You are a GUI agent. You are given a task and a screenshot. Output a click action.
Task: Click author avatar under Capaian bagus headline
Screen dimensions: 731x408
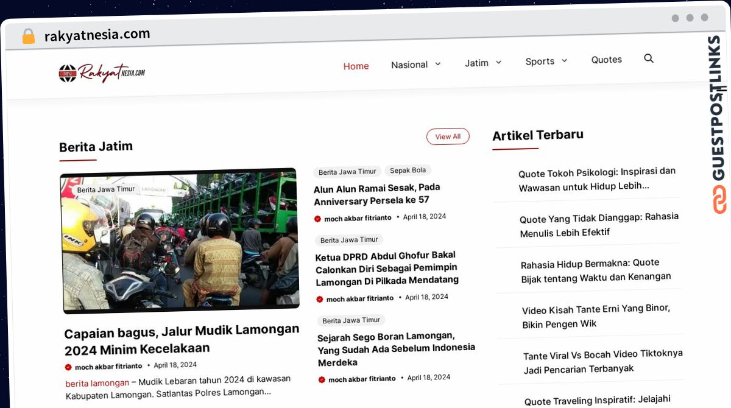coord(68,367)
